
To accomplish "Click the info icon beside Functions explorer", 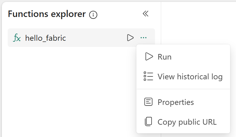I will tap(93, 15).
